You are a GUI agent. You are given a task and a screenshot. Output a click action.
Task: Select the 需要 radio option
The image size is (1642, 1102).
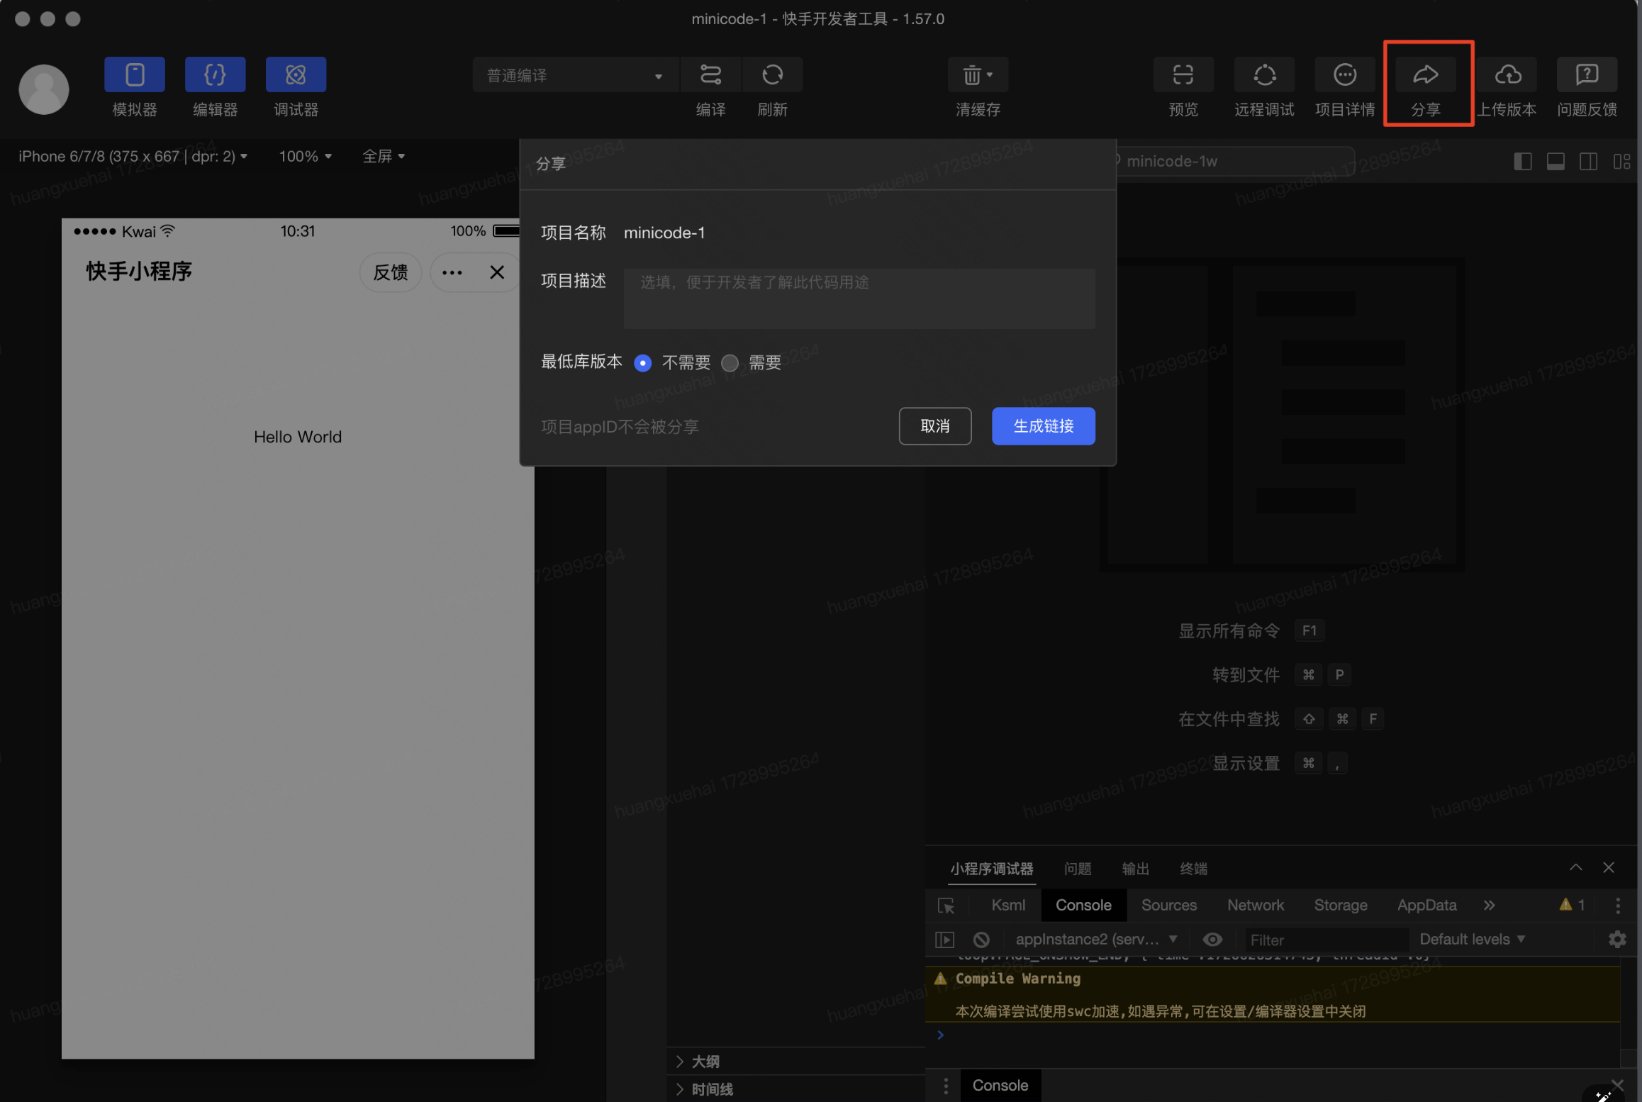pyautogui.click(x=730, y=363)
